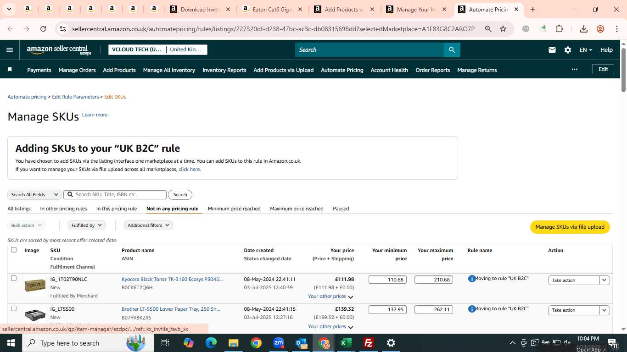Open the Seller Central hamburger menu
This screenshot has height=352, width=627.
tap(10, 50)
